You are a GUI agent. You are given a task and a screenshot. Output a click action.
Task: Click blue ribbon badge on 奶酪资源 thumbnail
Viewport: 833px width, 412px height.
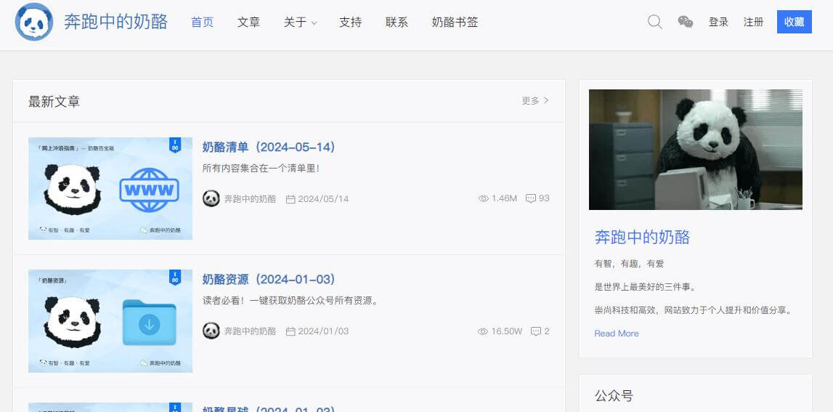[175, 277]
